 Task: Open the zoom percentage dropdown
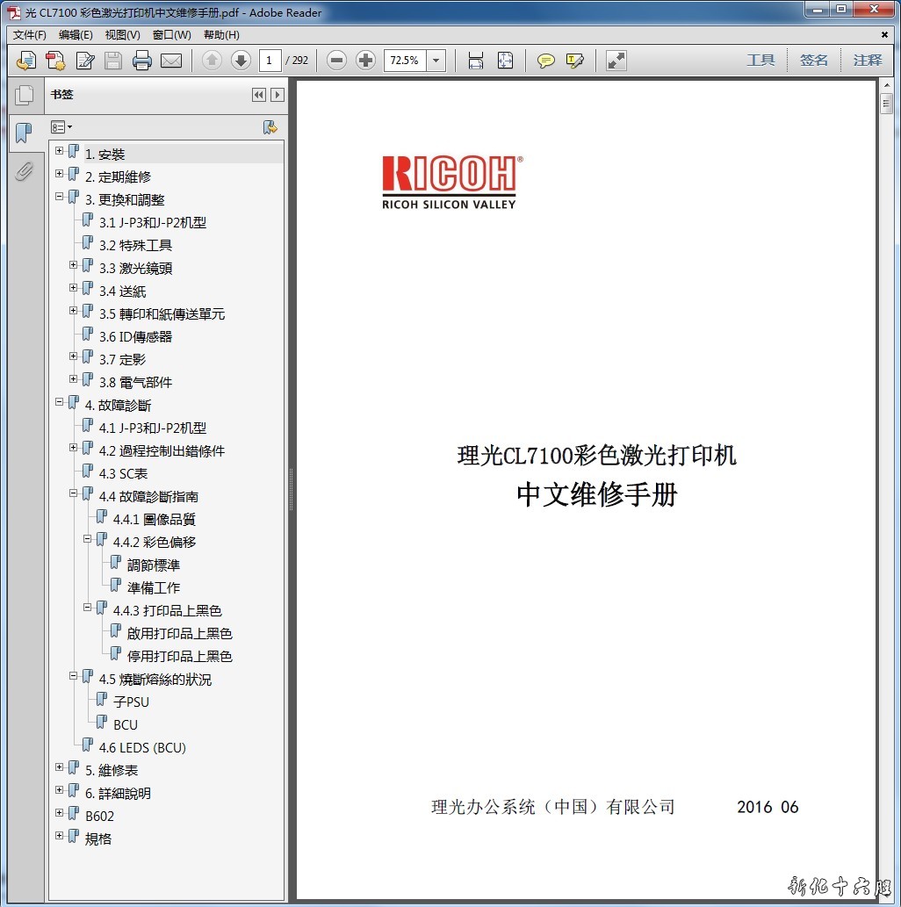pos(436,61)
